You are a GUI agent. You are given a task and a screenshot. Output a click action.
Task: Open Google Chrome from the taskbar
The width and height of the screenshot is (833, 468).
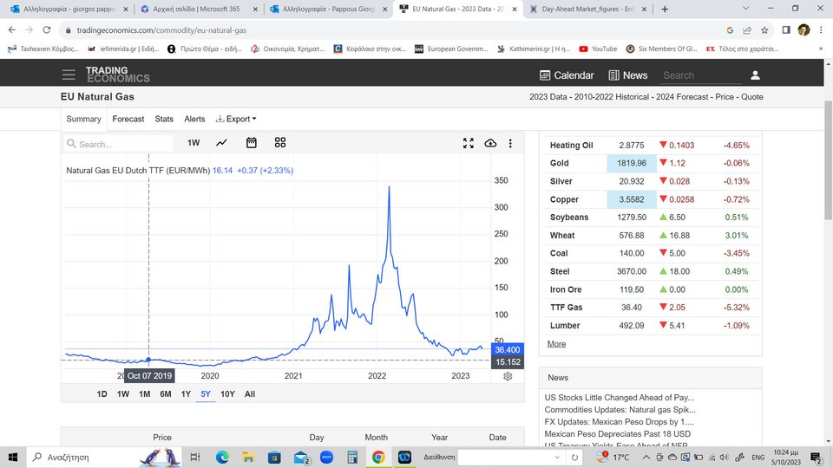(x=378, y=457)
